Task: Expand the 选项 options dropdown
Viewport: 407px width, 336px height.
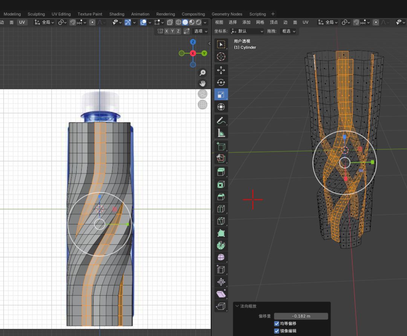Action: point(200,31)
